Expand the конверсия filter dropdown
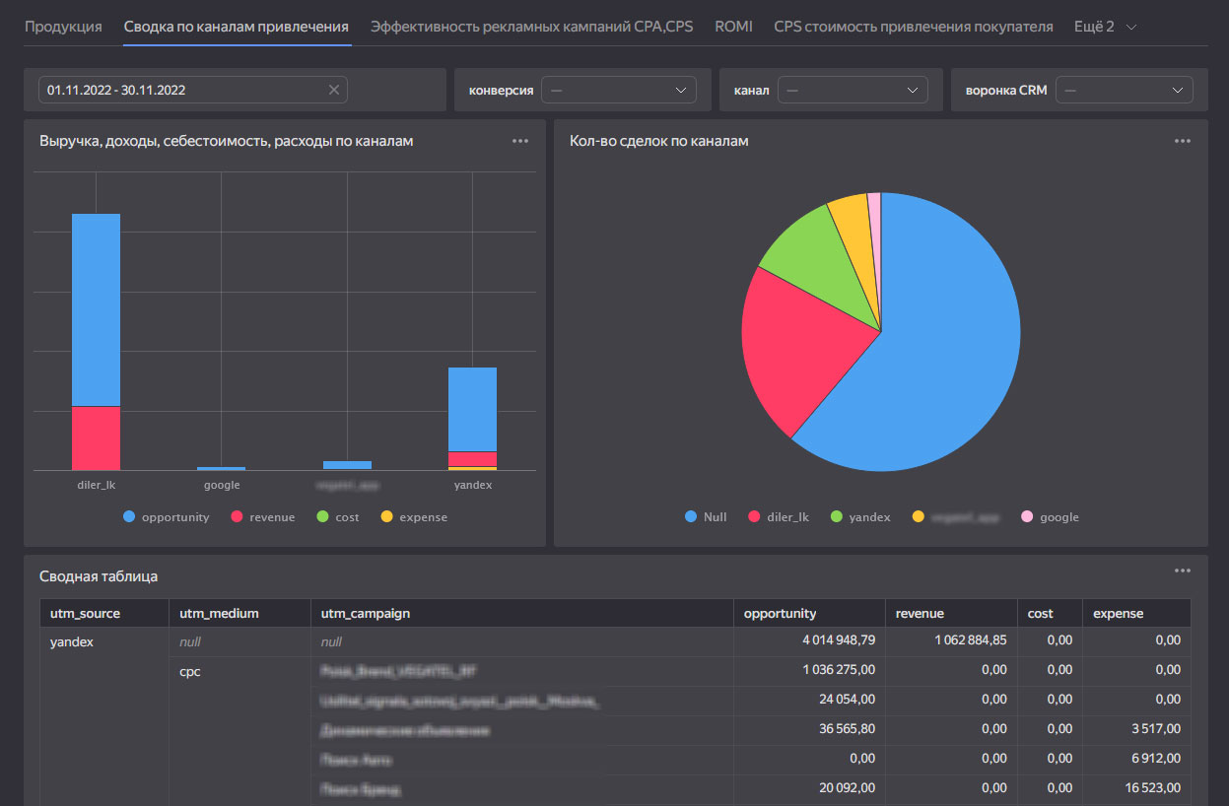Image resolution: width=1229 pixels, height=806 pixels. [618, 90]
